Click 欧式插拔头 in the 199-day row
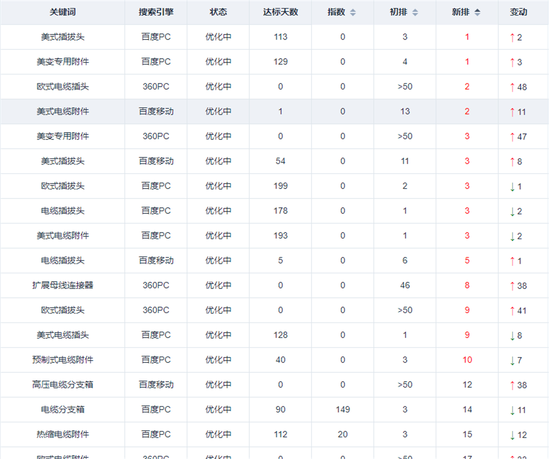The image size is (549, 459). pos(63,186)
